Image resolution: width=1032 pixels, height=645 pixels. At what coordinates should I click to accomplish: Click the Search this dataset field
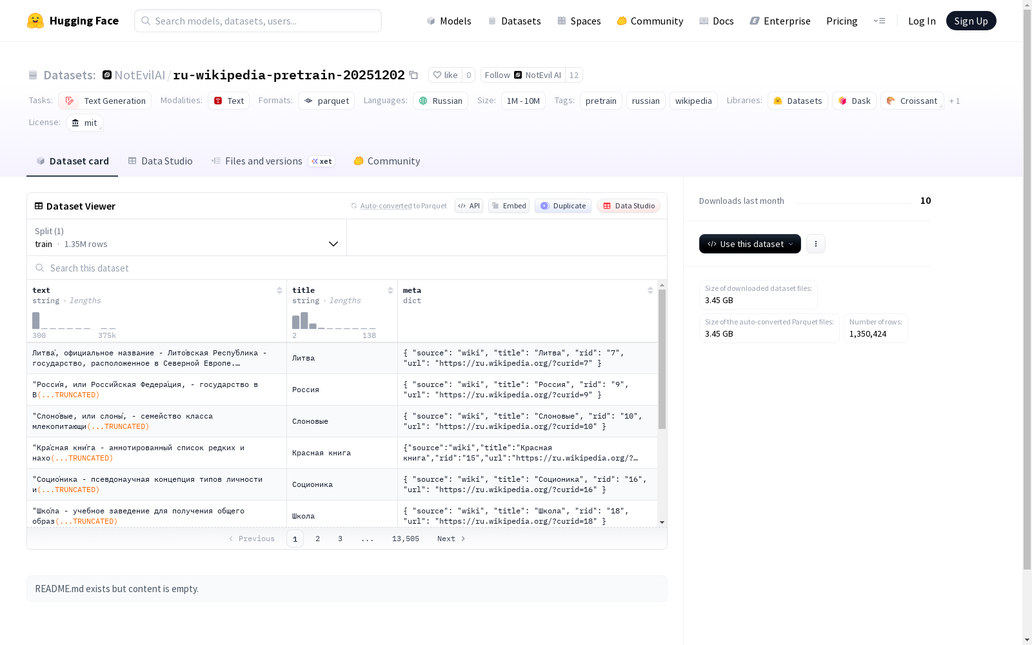tap(347, 268)
